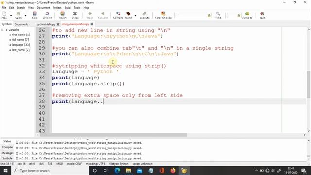The image size is (311, 175).
Task: Compile the current file
Action: tap(118, 15)
